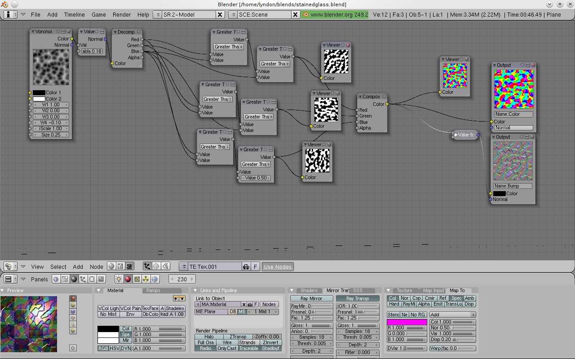The width and height of the screenshot is (575, 359).
Task: Open the Radiosity buttons (radioactive icon)
Action: click(x=146, y=280)
